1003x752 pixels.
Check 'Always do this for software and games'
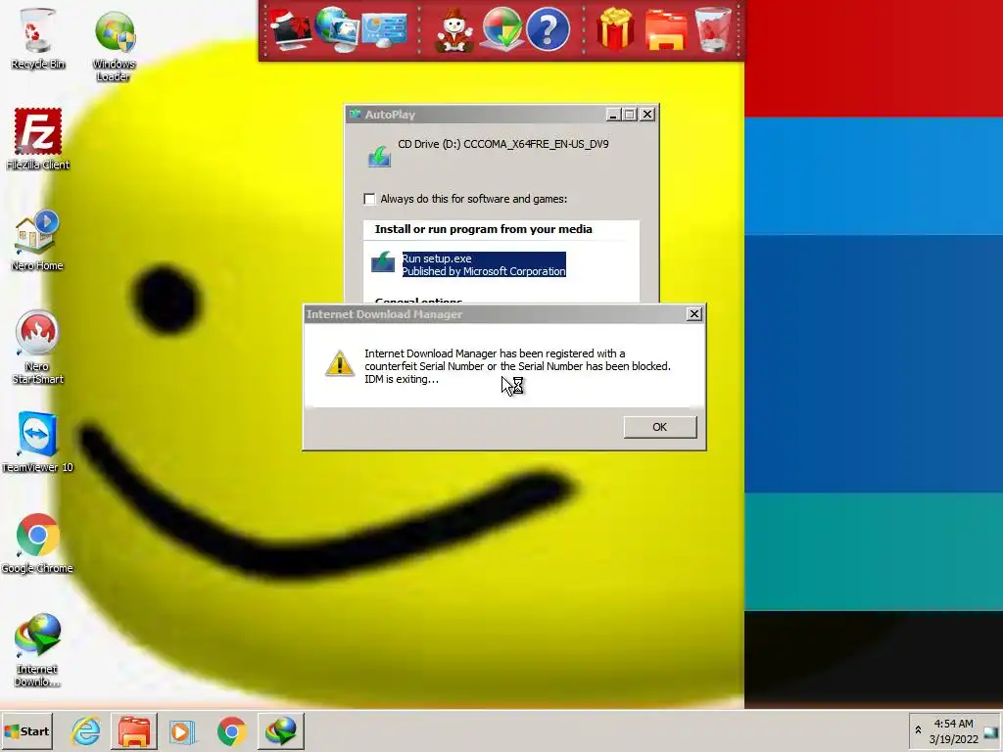[369, 199]
